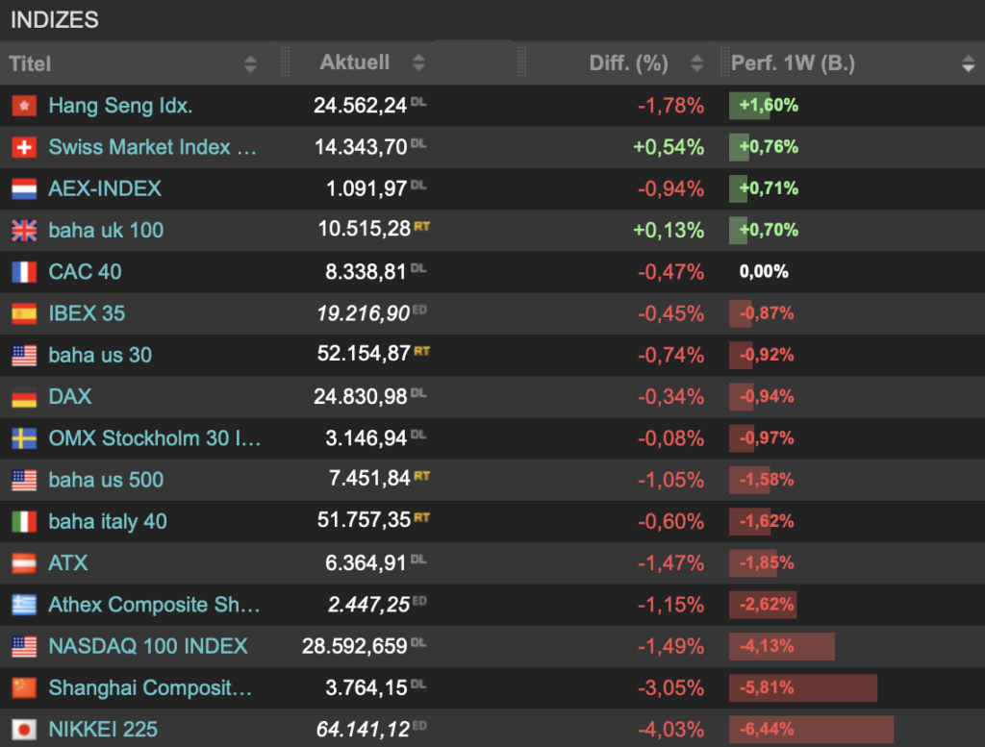Sort by Aktuell using its sort arrows
985x747 pixels.
pos(418,62)
